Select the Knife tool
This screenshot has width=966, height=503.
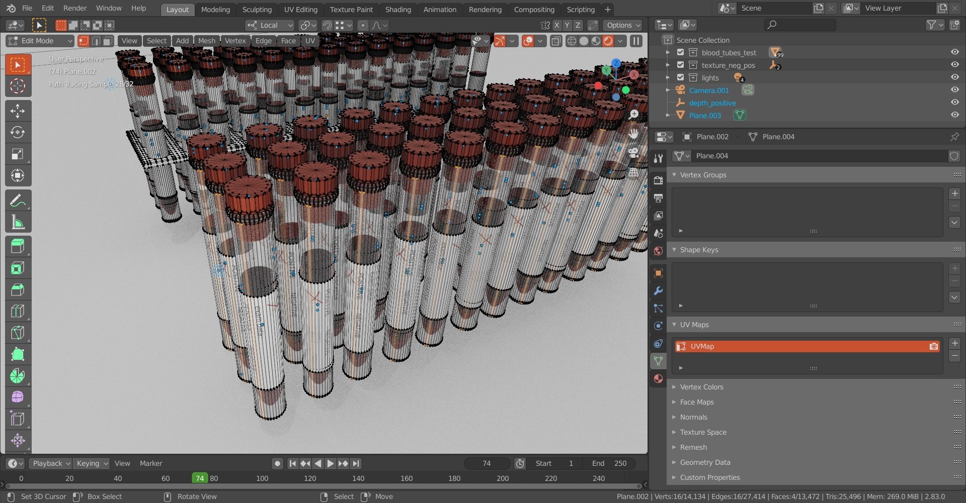[x=18, y=333]
